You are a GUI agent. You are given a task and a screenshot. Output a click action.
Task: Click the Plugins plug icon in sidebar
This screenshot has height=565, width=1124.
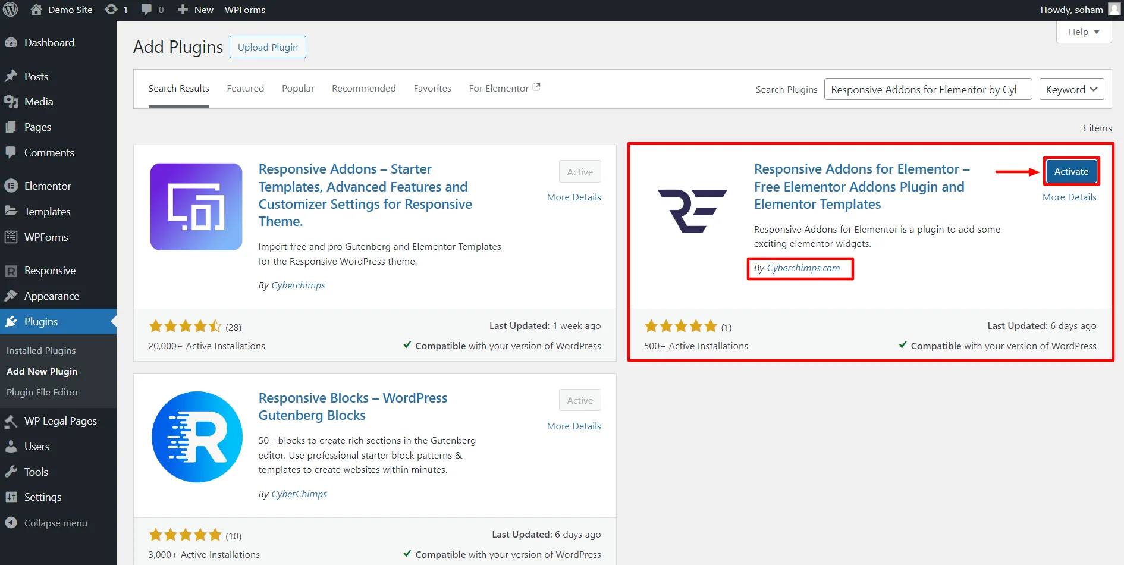click(x=11, y=322)
